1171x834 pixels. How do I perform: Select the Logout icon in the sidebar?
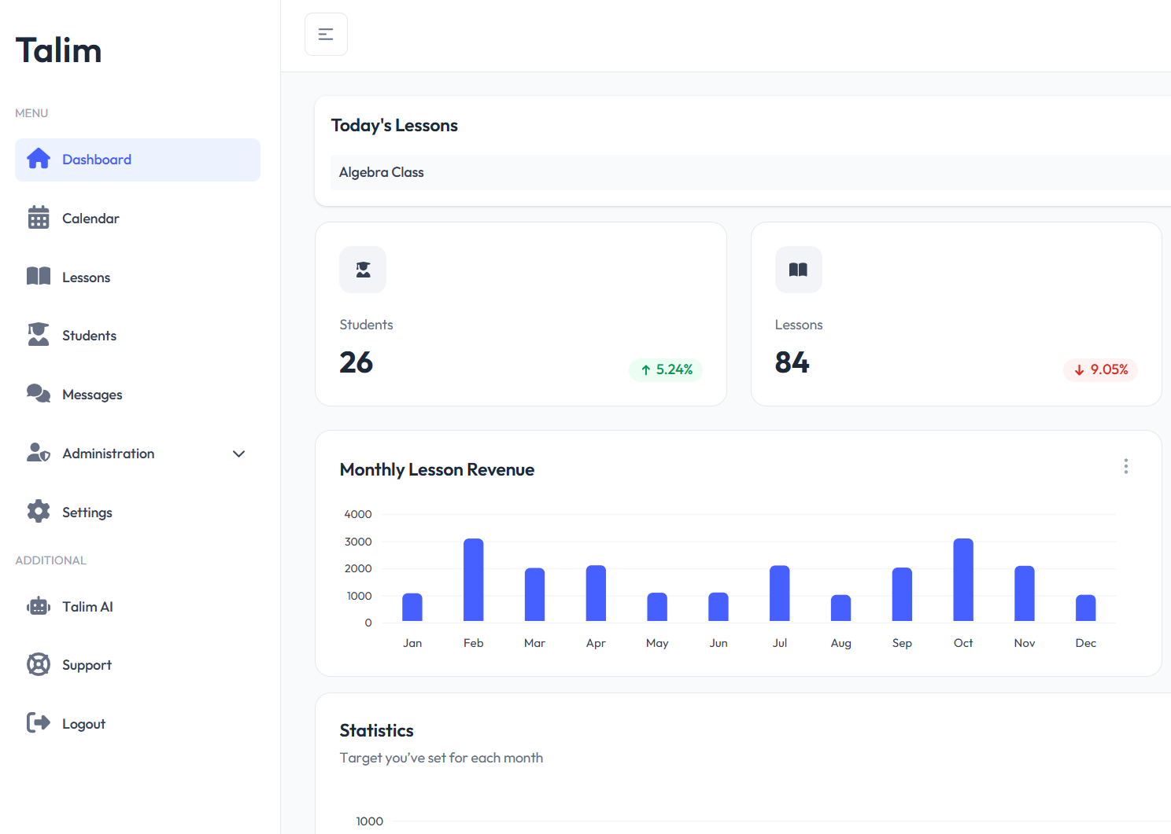point(38,723)
